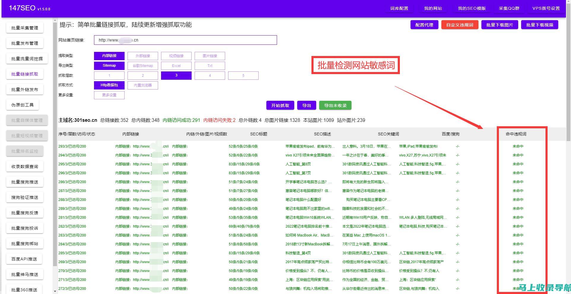The width and height of the screenshot is (571, 294).
Task: Open 词库配置 in top bar
Action: pyautogui.click(x=399, y=8)
